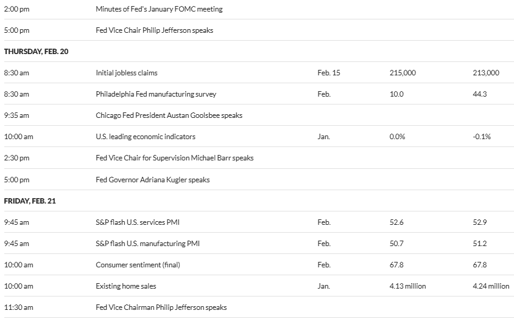This screenshot has height=319, width=514.
Task: Click 'Fed Vice Chairman Philip Jefferson speaks' at 11:30
Action: point(161,307)
